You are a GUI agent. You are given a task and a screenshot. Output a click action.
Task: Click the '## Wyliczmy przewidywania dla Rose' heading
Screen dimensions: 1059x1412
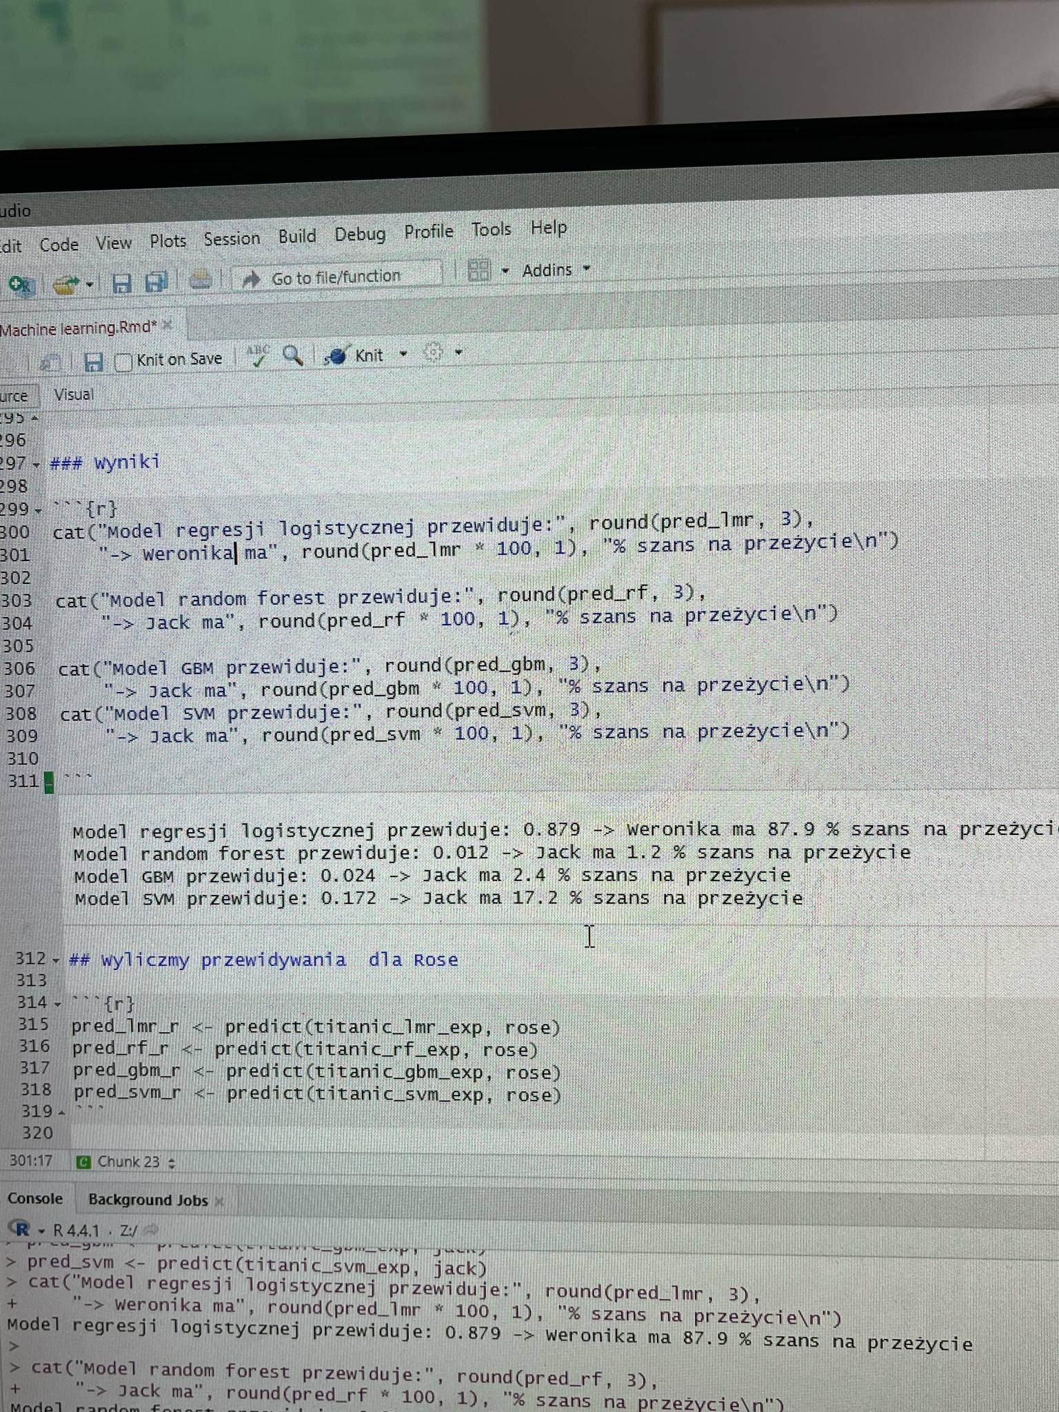(x=263, y=960)
